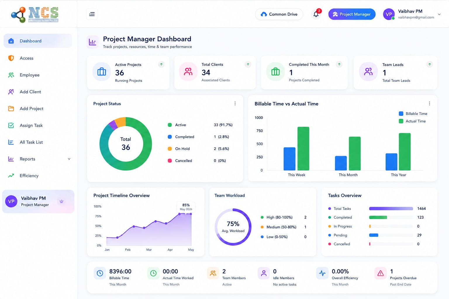Click the This Week green Actual Time bar

click(x=303, y=149)
